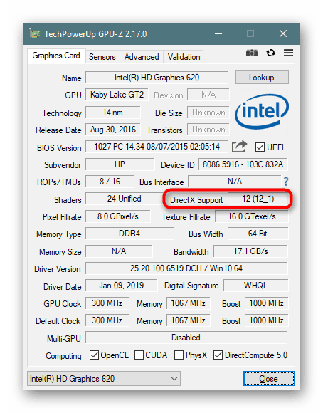The height and width of the screenshot is (413, 323).
Task: Click the Release Date field Aug 30, 2016
Action: 112,130
